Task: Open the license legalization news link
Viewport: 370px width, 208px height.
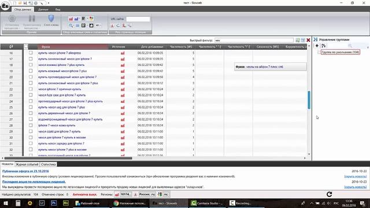Action: pyautogui.click(x=34, y=181)
